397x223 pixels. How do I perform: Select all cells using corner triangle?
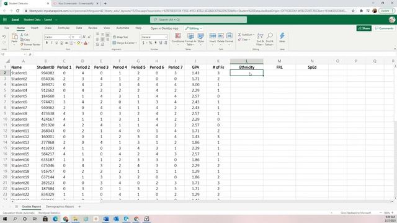[8, 61]
